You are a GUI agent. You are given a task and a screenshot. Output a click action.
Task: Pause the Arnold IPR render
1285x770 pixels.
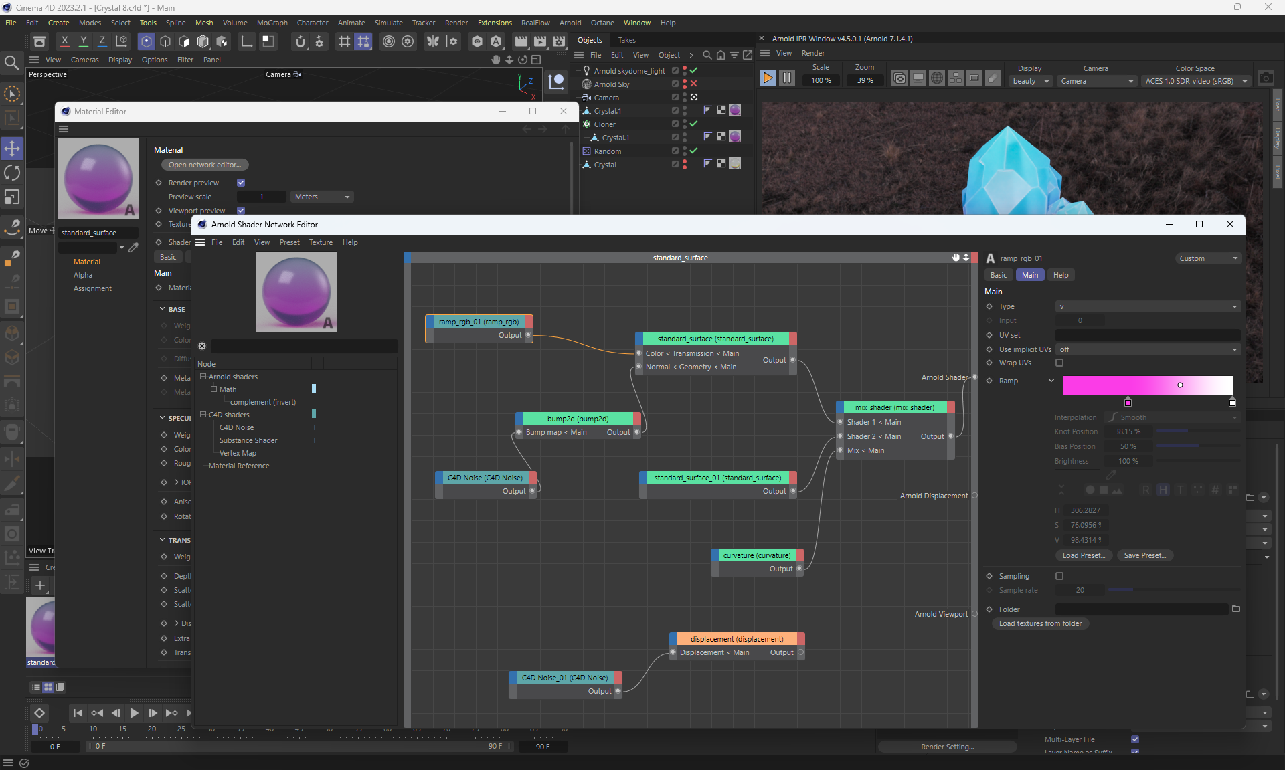(x=787, y=78)
